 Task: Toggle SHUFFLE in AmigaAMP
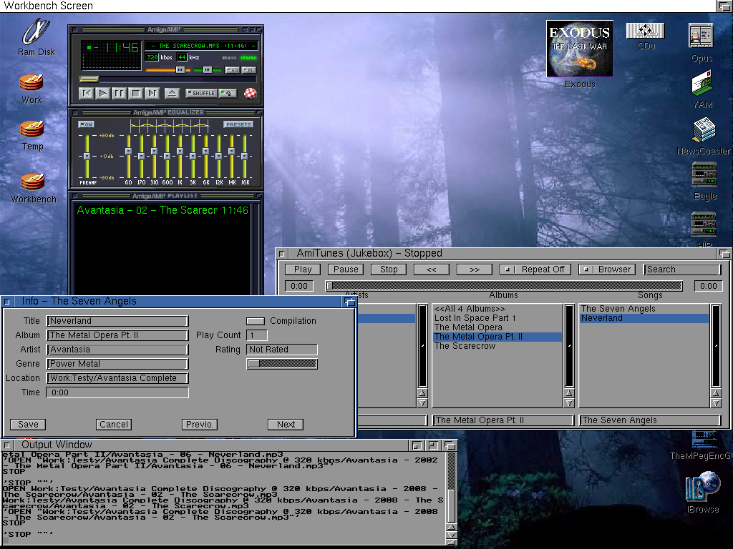point(201,94)
